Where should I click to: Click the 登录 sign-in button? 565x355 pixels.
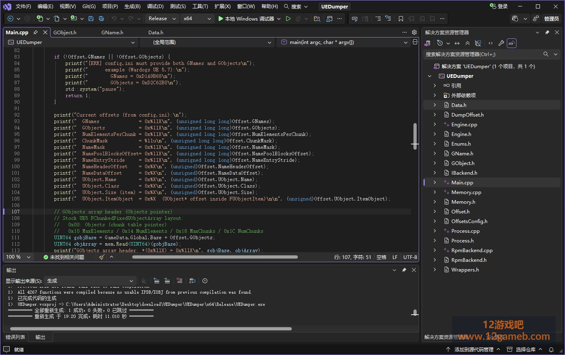[499, 6]
